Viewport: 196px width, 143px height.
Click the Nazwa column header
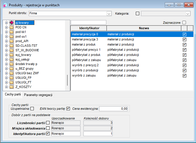144,28
